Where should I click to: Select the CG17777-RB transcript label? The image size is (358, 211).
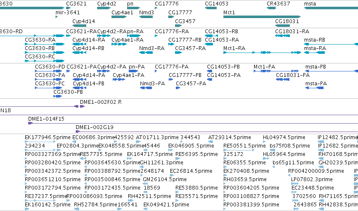[185, 40]
